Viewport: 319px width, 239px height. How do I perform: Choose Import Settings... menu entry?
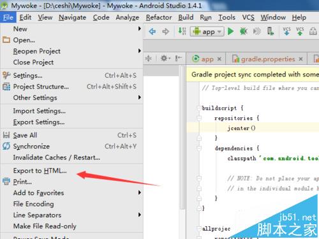(x=71, y=111)
